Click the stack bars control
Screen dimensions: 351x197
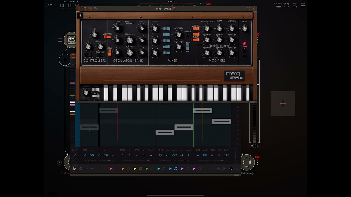pyautogui.click(x=205, y=155)
